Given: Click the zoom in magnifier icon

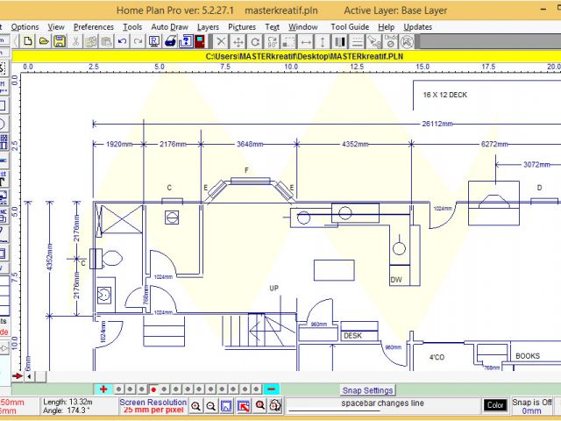Looking at the screenshot, I should (196, 405).
